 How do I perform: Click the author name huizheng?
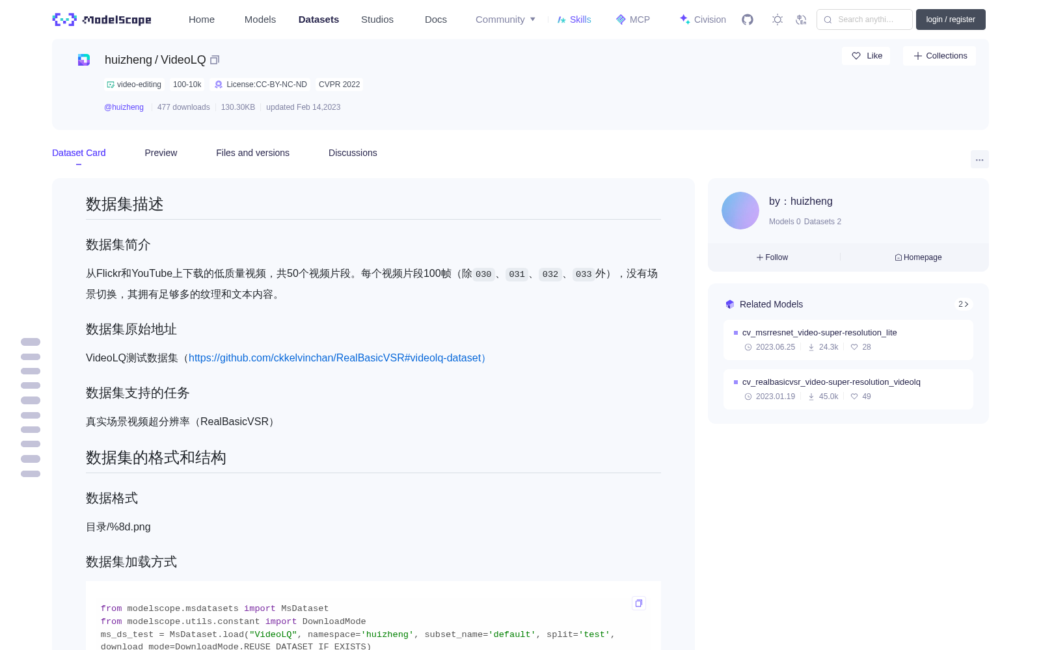click(x=811, y=201)
